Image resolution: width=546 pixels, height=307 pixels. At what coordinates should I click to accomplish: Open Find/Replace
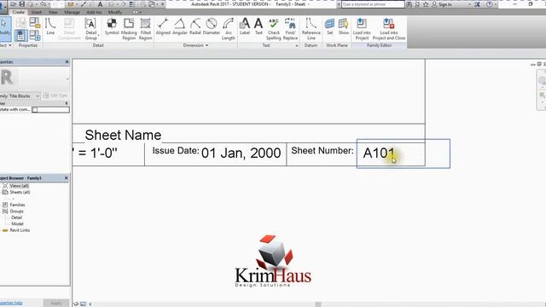point(290,29)
